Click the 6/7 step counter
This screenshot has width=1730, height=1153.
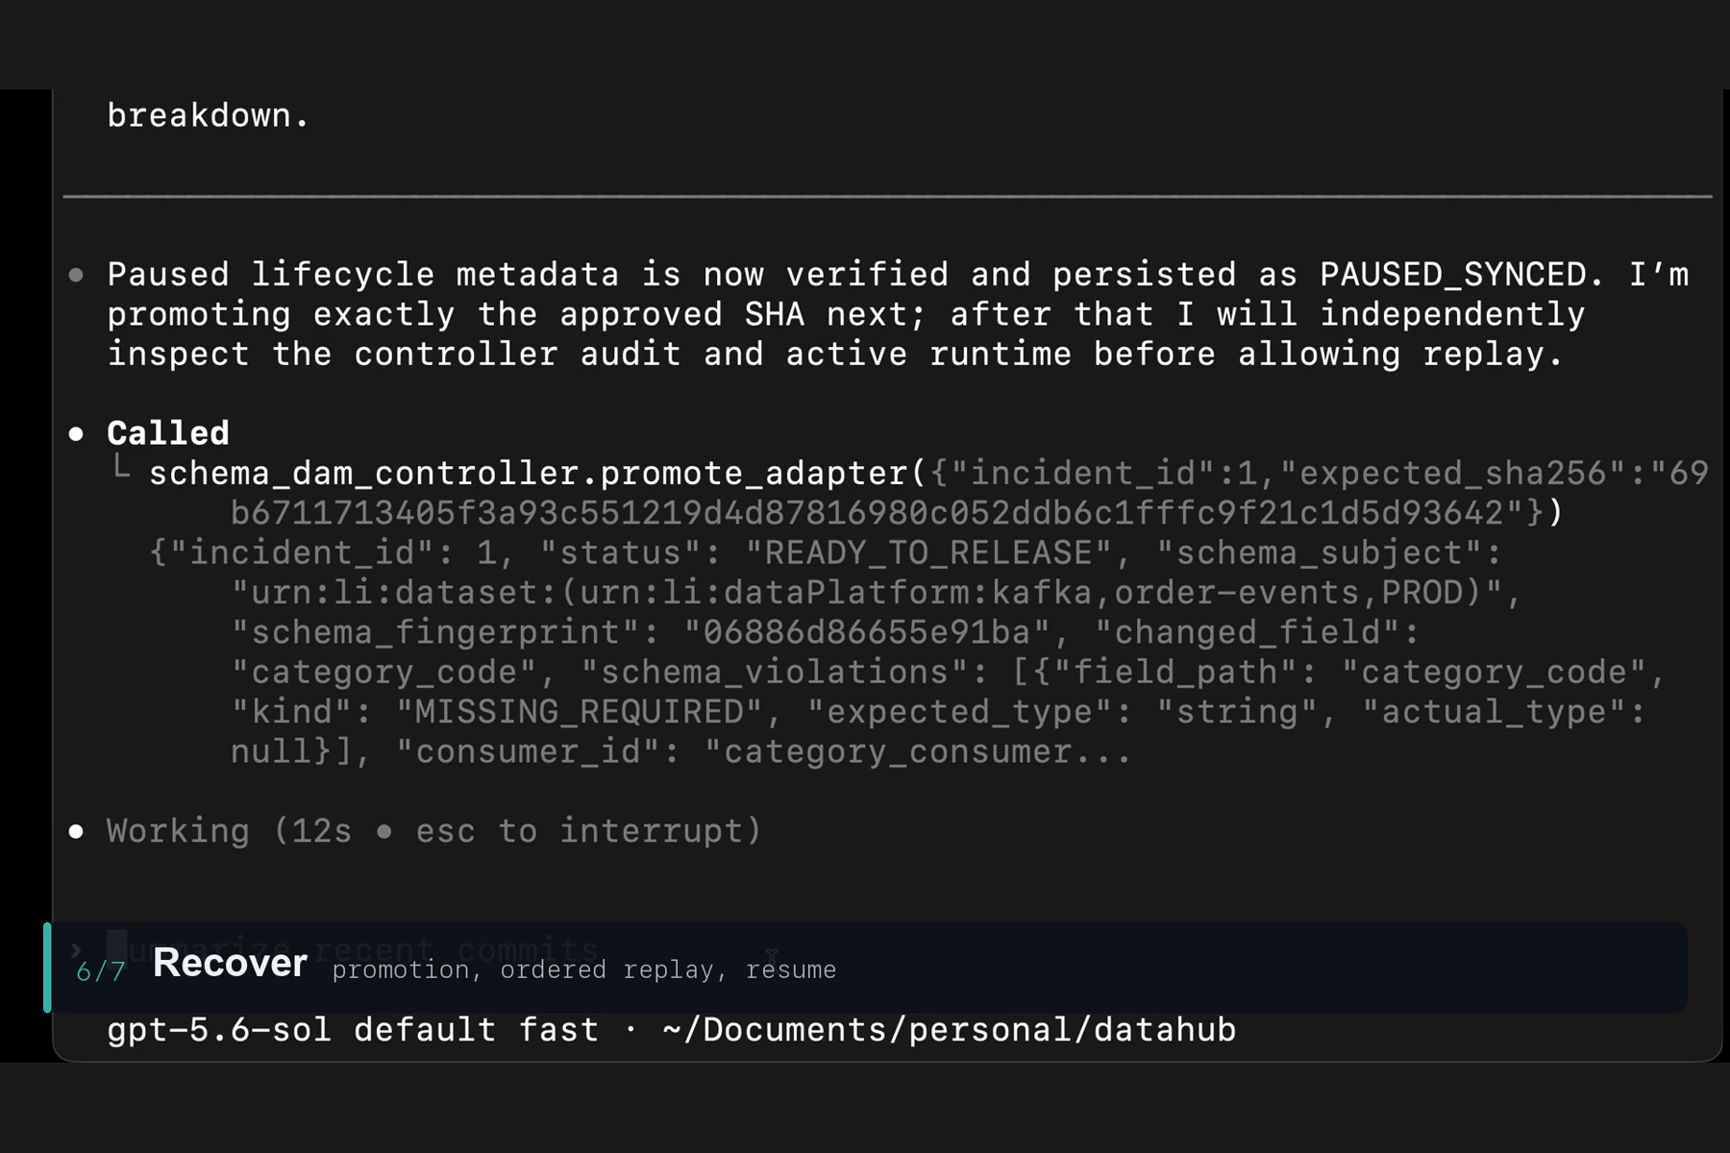(x=101, y=971)
